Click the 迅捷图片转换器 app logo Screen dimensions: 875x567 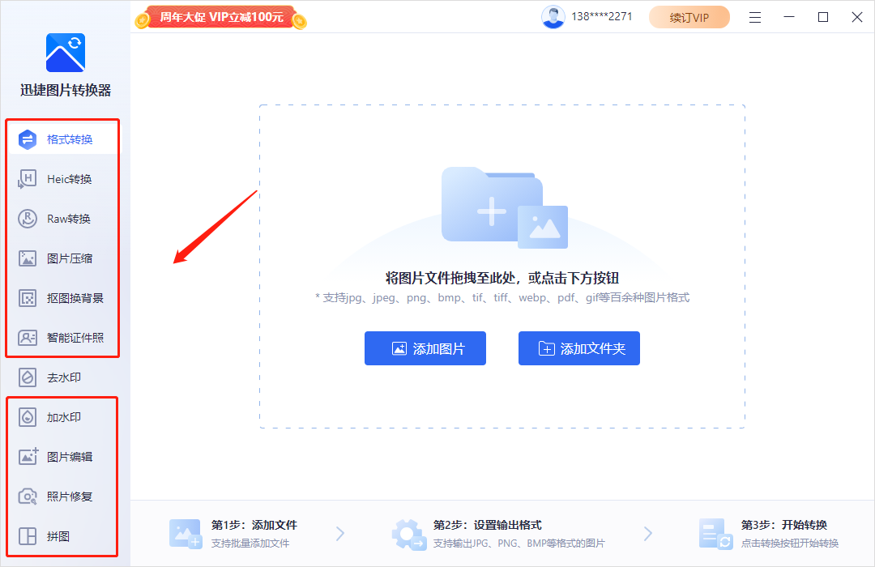click(x=66, y=53)
